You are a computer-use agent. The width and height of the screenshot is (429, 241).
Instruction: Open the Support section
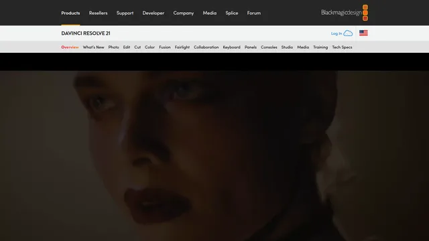coord(125,13)
